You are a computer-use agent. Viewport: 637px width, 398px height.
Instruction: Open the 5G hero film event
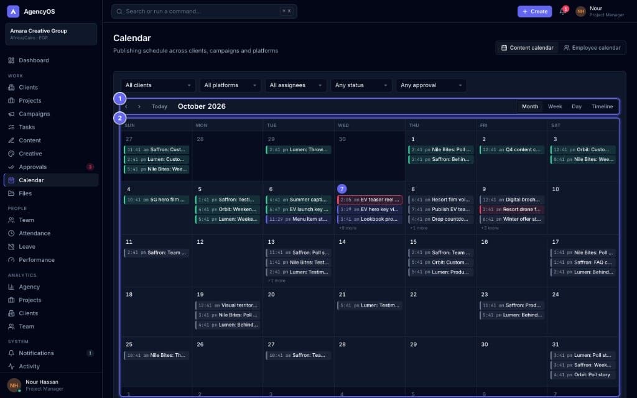point(156,200)
